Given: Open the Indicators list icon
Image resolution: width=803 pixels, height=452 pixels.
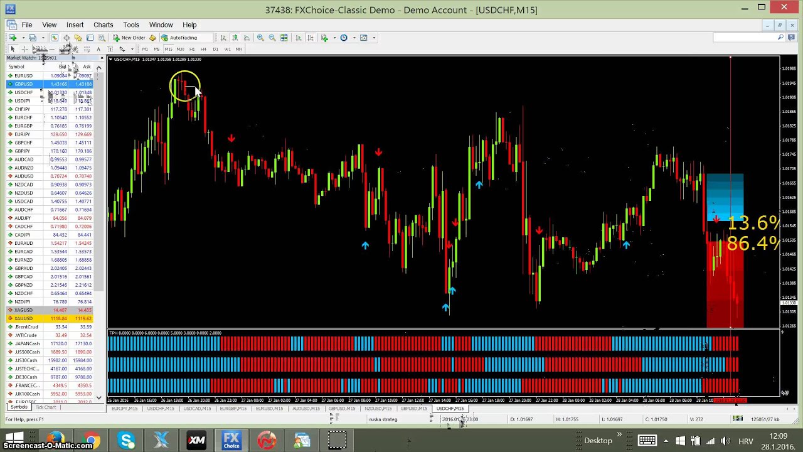Looking at the screenshot, I should [x=324, y=38].
